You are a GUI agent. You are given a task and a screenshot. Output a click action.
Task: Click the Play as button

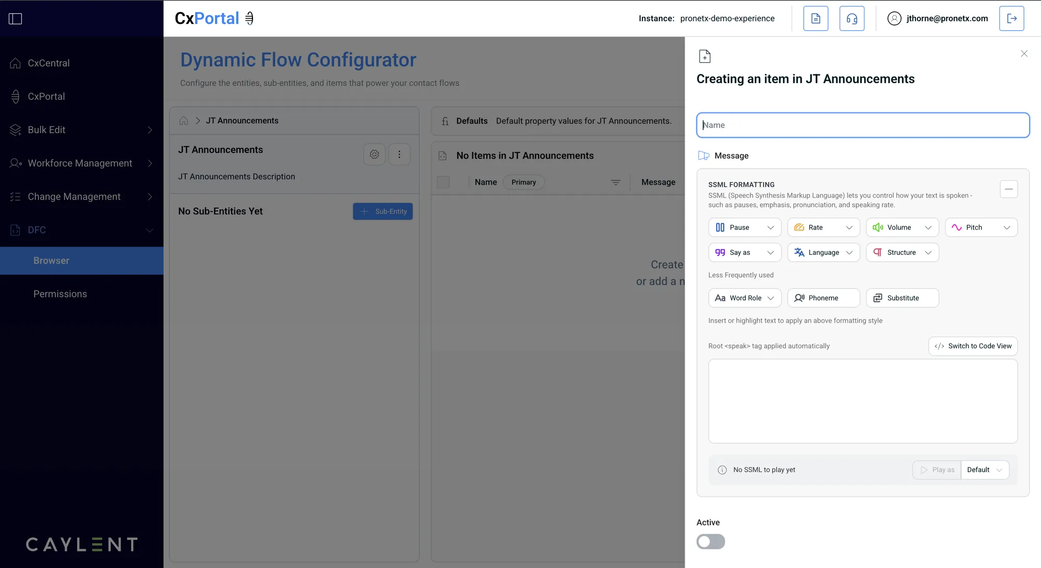click(x=937, y=470)
